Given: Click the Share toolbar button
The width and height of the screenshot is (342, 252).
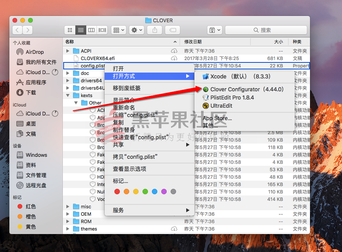Looking at the screenshot, I should [155, 30].
